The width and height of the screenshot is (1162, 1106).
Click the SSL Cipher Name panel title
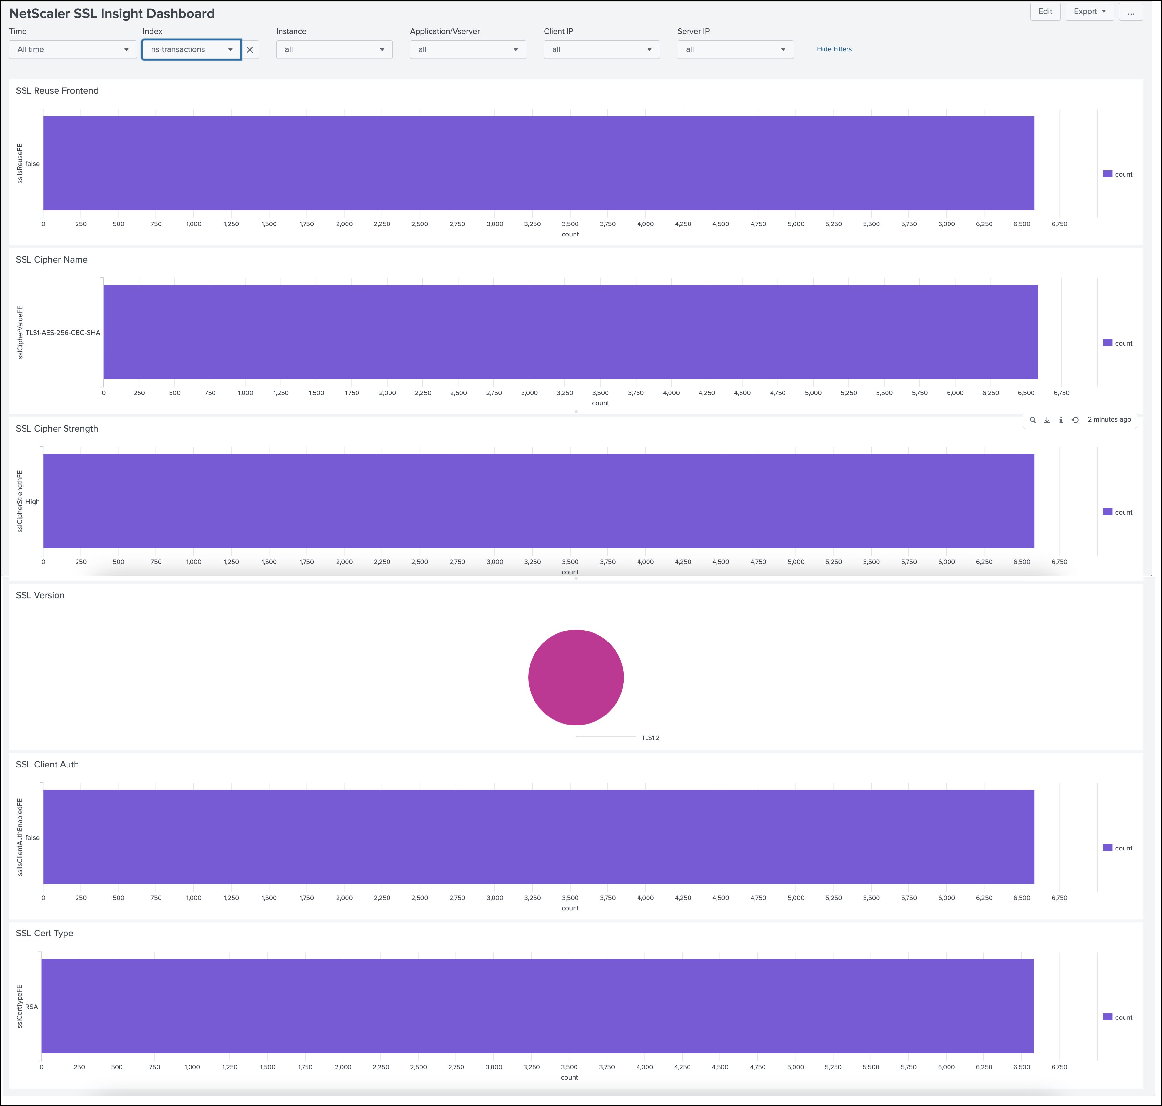pyautogui.click(x=51, y=260)
